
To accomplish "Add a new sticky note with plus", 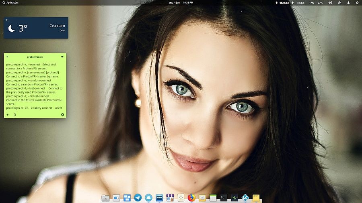I will click(x=7, y=115).
